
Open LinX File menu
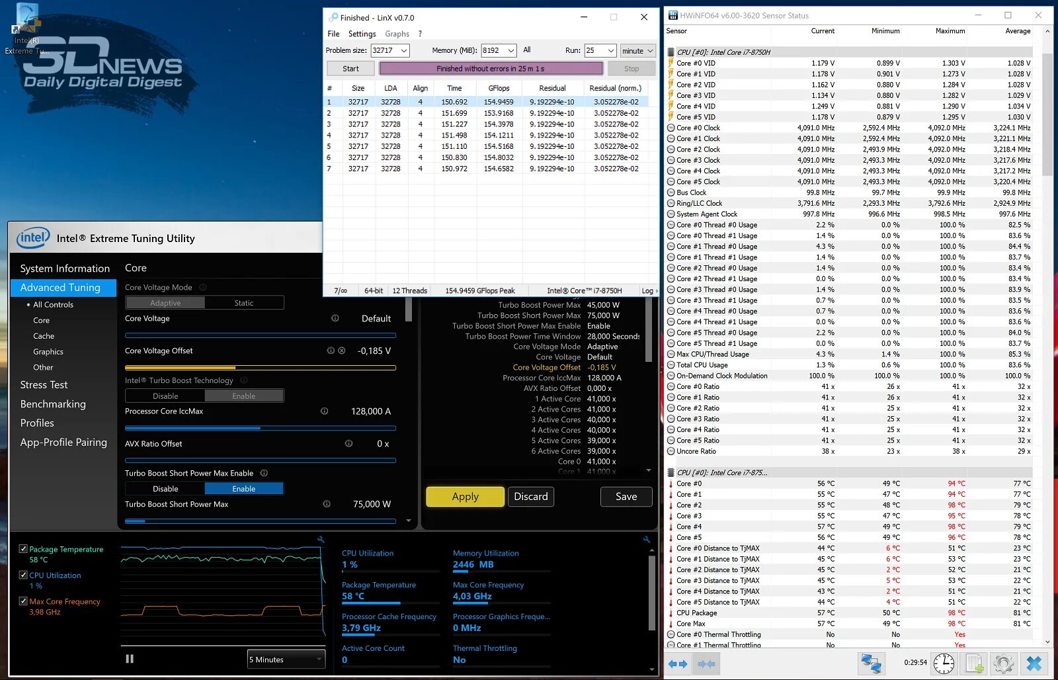pyautogui.click(x=333, y=34)
